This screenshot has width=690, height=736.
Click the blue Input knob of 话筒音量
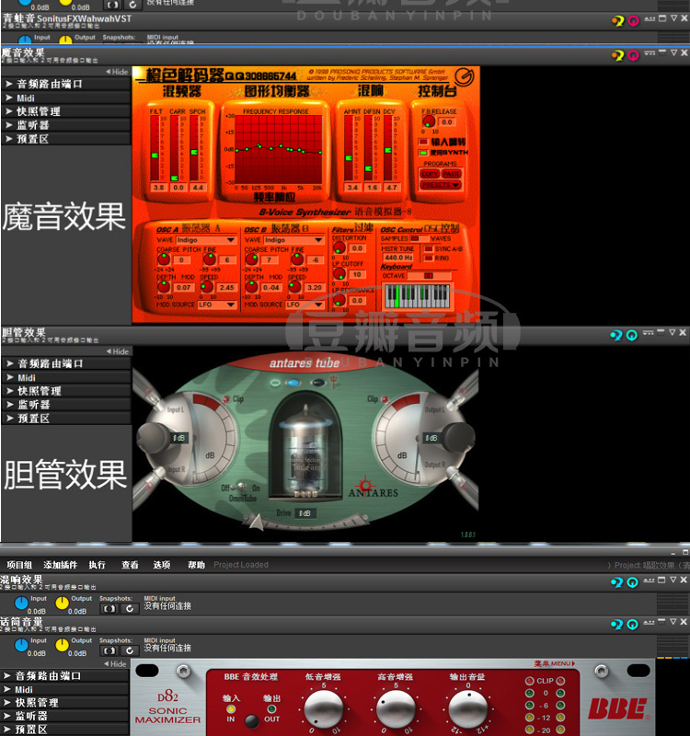click(21, 646)
